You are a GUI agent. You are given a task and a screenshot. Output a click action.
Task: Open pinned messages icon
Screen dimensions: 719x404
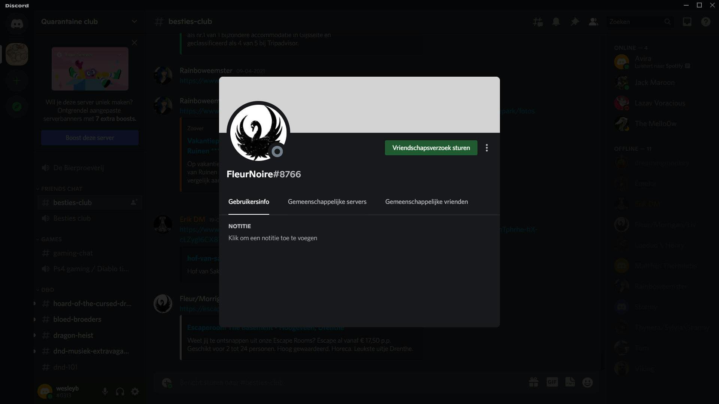point(574,22)
